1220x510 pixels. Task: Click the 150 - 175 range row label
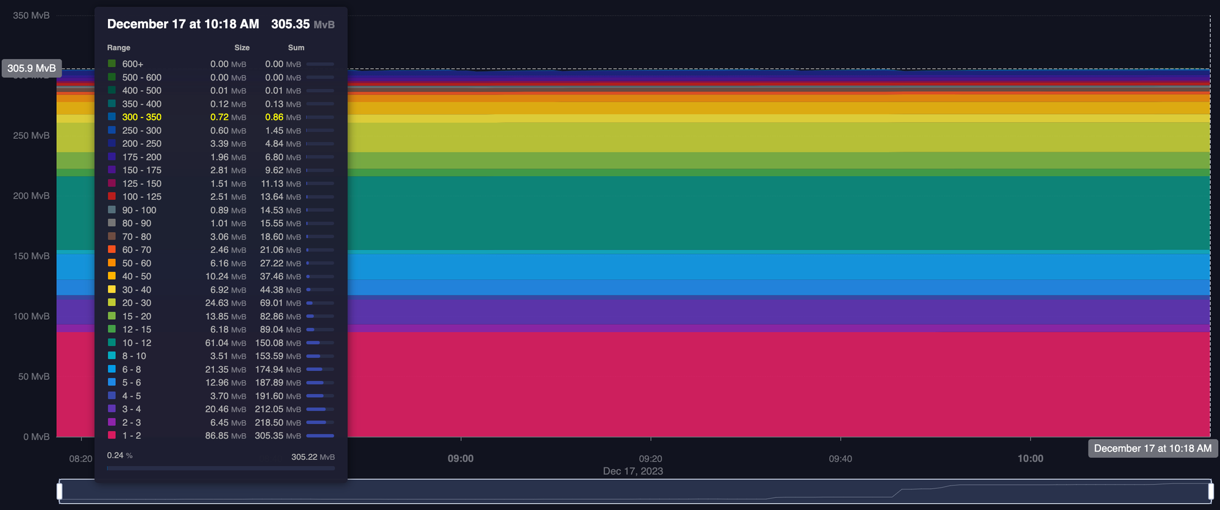click(142, 170)
